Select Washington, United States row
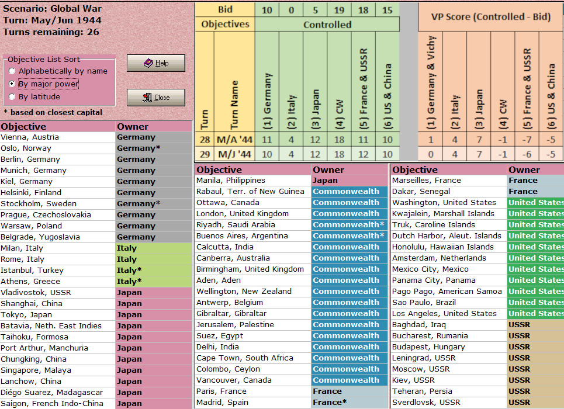 click(x=478, y=203)
